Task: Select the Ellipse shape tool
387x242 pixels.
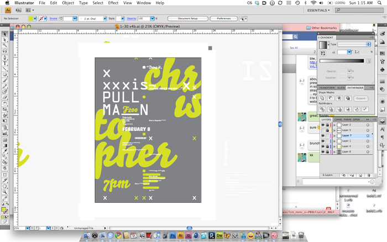Action: [x=4, y=75]
